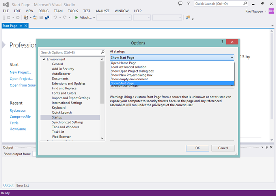The image size is (276, 196).
Task: Click the New Project toolbar icon
Action: coord(26,18)
